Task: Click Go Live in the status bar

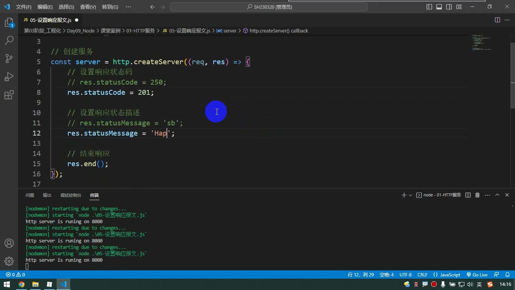Action: point(477,275)
